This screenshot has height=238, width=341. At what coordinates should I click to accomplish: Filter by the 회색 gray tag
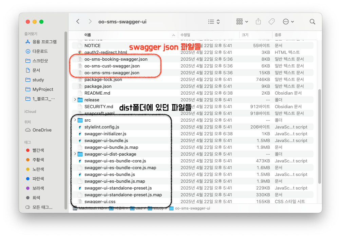pyautogui.click(x=33, y=198)
